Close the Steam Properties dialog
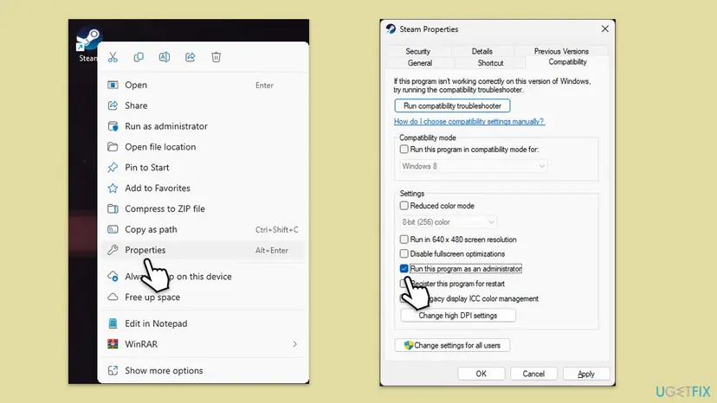Image resolution: width=717 pixels, height=403 pixels. tap(605, 29)
